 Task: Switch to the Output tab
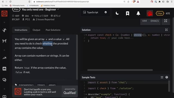pos(36,30)
